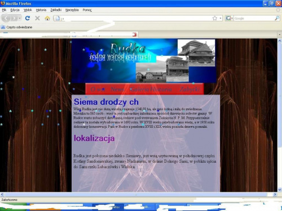Open the Historia menu
The image size is (282, 211).
point(41,10)
